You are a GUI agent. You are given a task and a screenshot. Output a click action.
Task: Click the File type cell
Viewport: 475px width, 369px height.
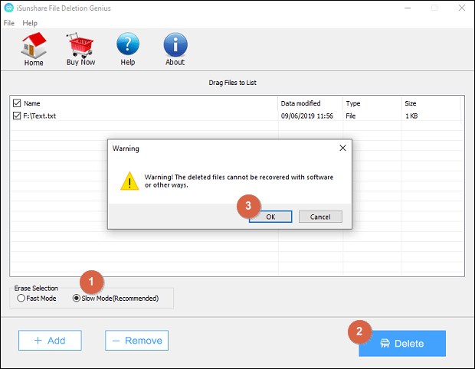(350, 116)
